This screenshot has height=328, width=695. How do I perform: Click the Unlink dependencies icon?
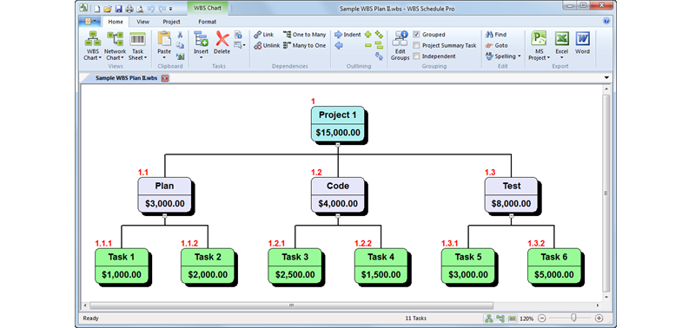point(257,46)
